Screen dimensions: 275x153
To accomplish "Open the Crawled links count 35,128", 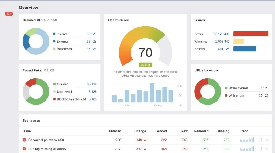I will 92,84.
